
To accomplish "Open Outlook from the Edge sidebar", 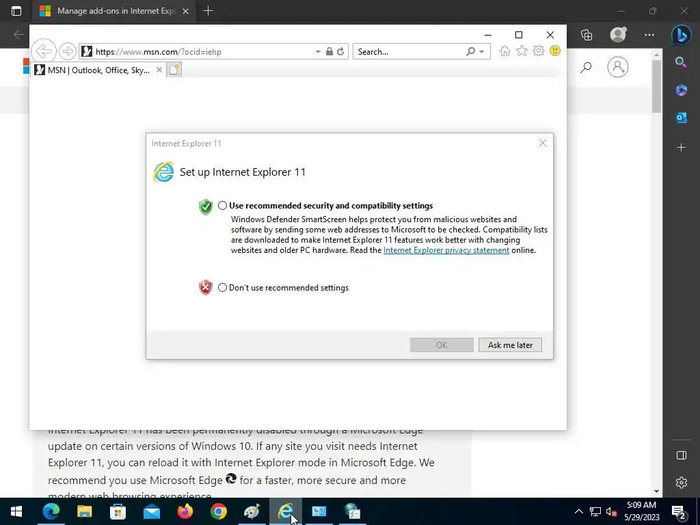I will pos(682,118).
